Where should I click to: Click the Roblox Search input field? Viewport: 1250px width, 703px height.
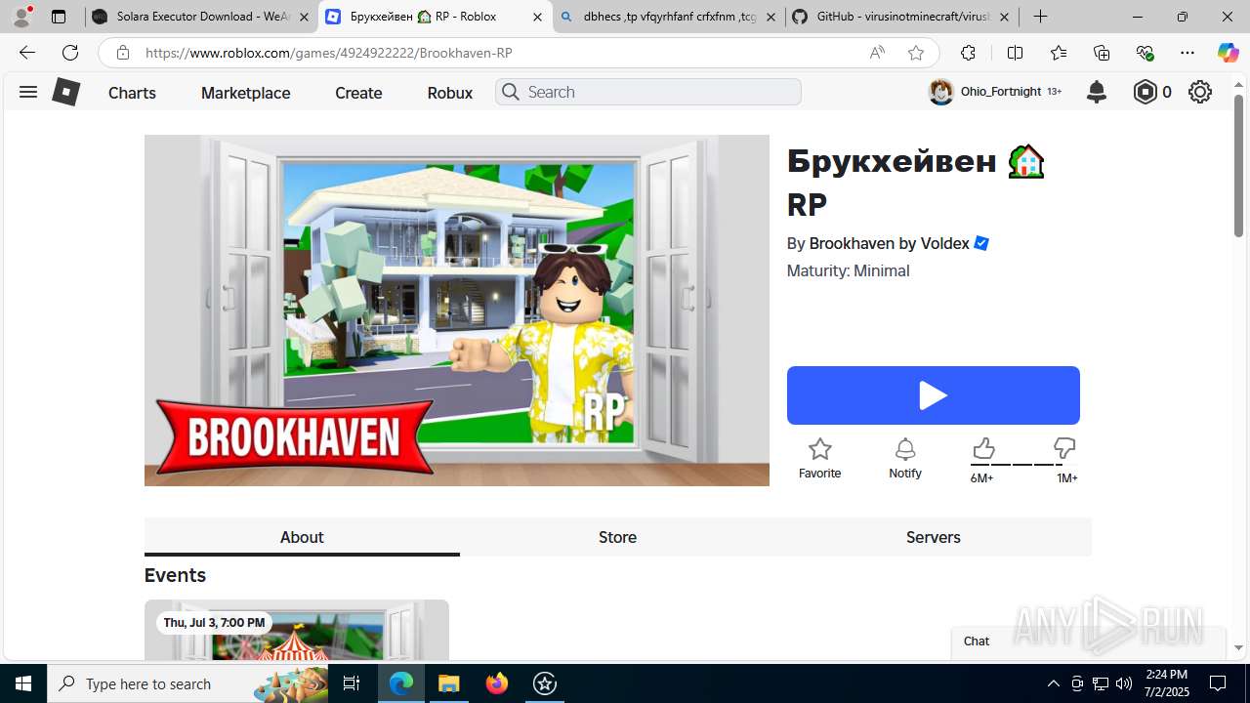pyautogui.click(x=648, y=92)
